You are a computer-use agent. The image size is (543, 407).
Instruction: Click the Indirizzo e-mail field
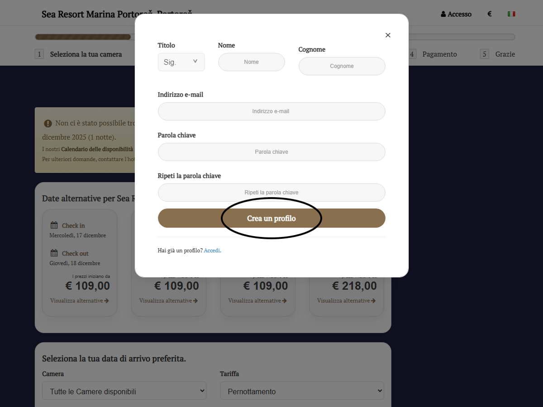tap(271, 111)
